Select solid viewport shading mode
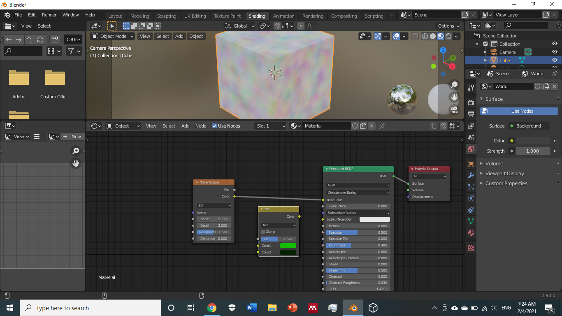Screen dimensions: 562x316 433,36
